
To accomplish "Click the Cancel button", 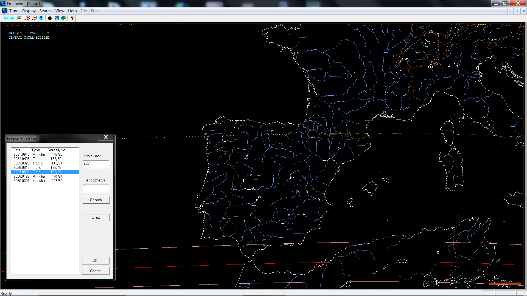I will click(x=96, y=271).
